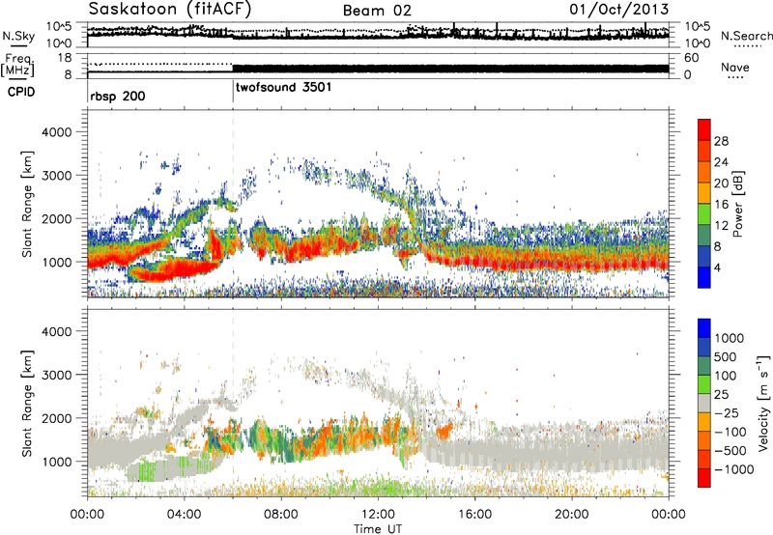Click the top blue Velocity colorbar segment above 1000
The image size is (773, 535).
point(704,328)
